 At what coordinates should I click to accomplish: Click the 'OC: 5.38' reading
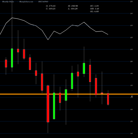pyautogui.click(x=94, y=6)
